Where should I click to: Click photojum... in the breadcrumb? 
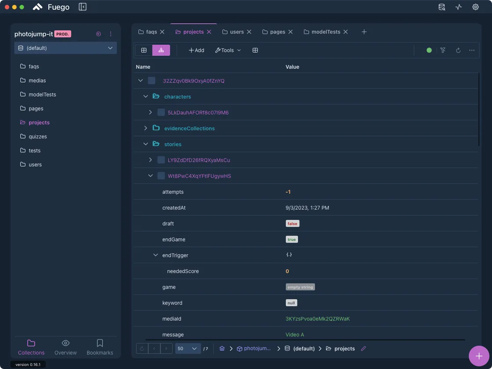[x=253, y=349]
